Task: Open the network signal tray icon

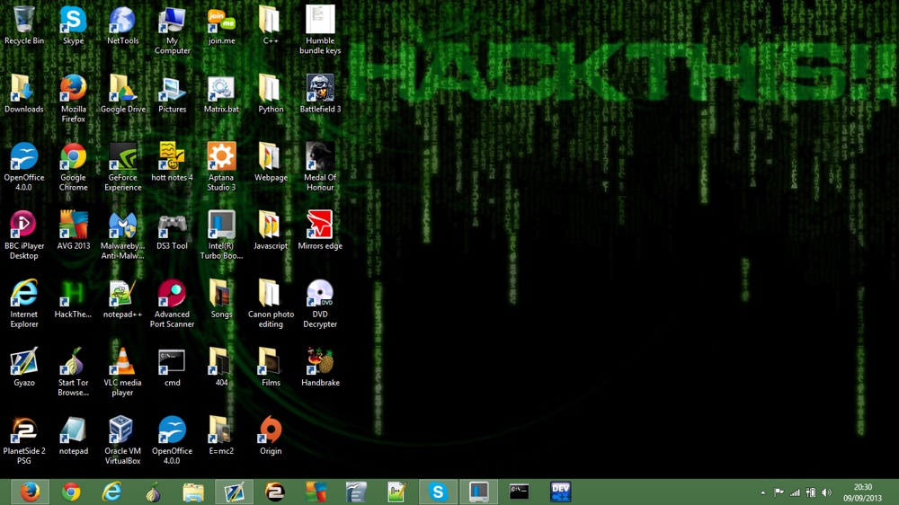Action: (x=795, y=492)
